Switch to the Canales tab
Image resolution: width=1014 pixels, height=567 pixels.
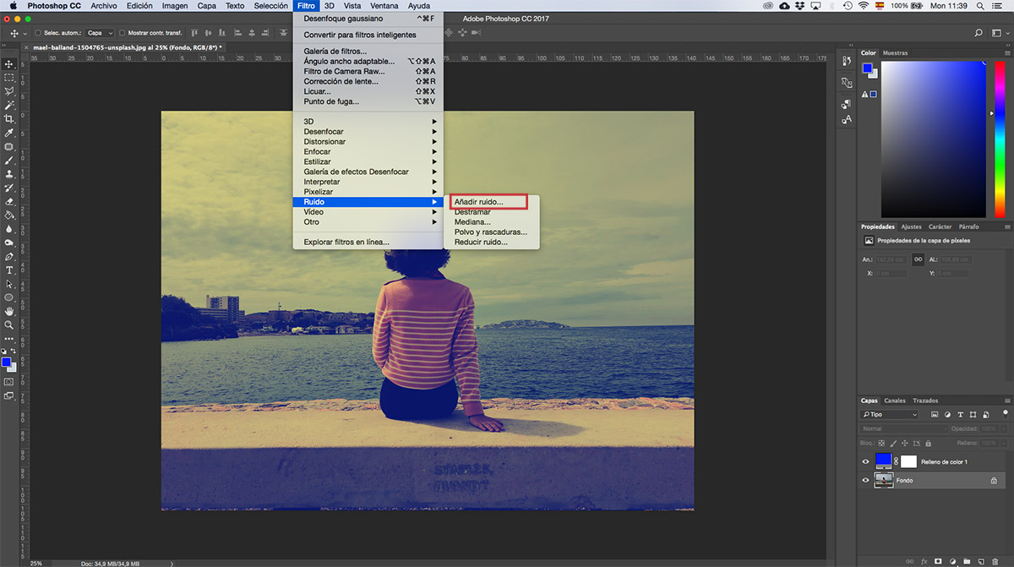point(895,401)
